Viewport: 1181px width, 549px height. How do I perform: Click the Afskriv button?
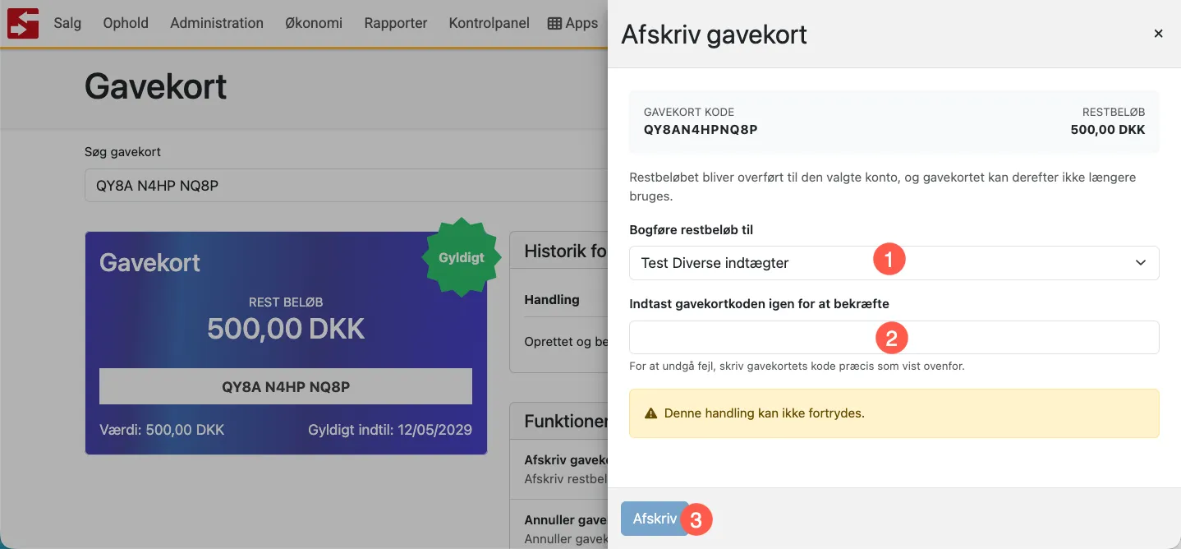655,519
